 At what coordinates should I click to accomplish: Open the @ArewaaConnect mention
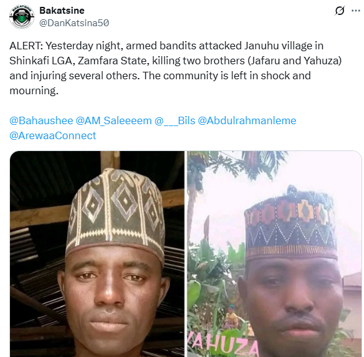(x=53, y=135)
